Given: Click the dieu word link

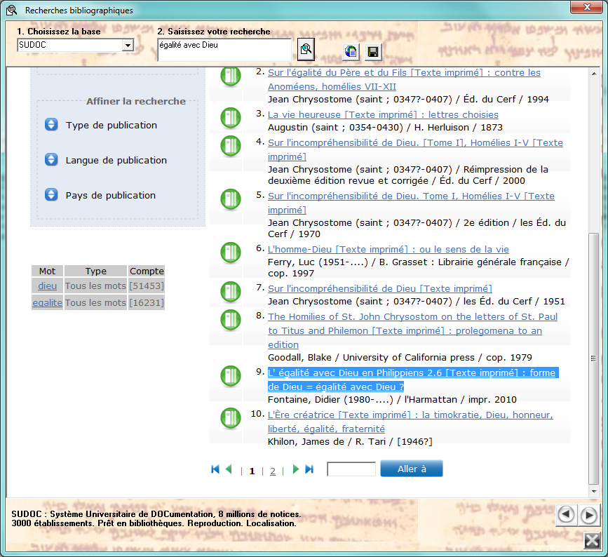Looking at the screenshot, I should click(47, 286).
